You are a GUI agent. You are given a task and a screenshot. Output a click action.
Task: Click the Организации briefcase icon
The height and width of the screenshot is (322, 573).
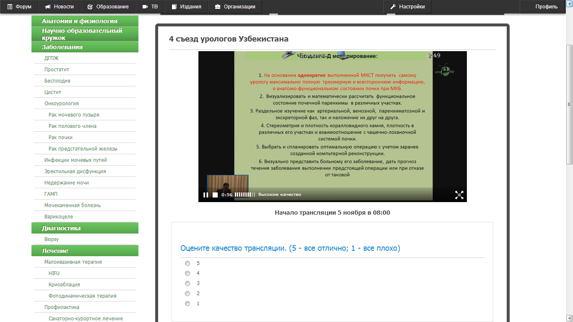pyautogui.click(x=218, y=6)
